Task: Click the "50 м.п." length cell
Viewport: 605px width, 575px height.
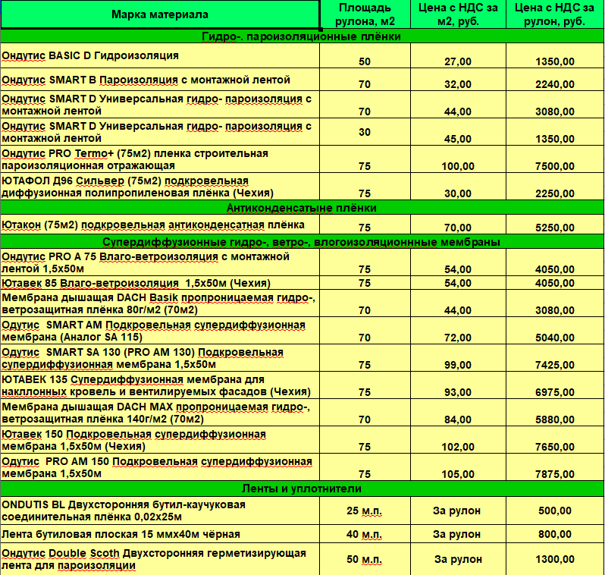Action: (365, 559)
